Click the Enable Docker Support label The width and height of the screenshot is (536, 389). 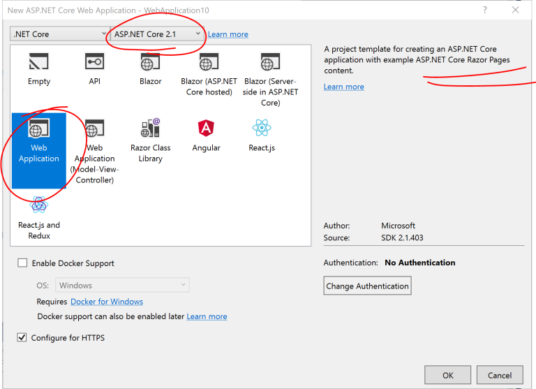click(73, 263)
